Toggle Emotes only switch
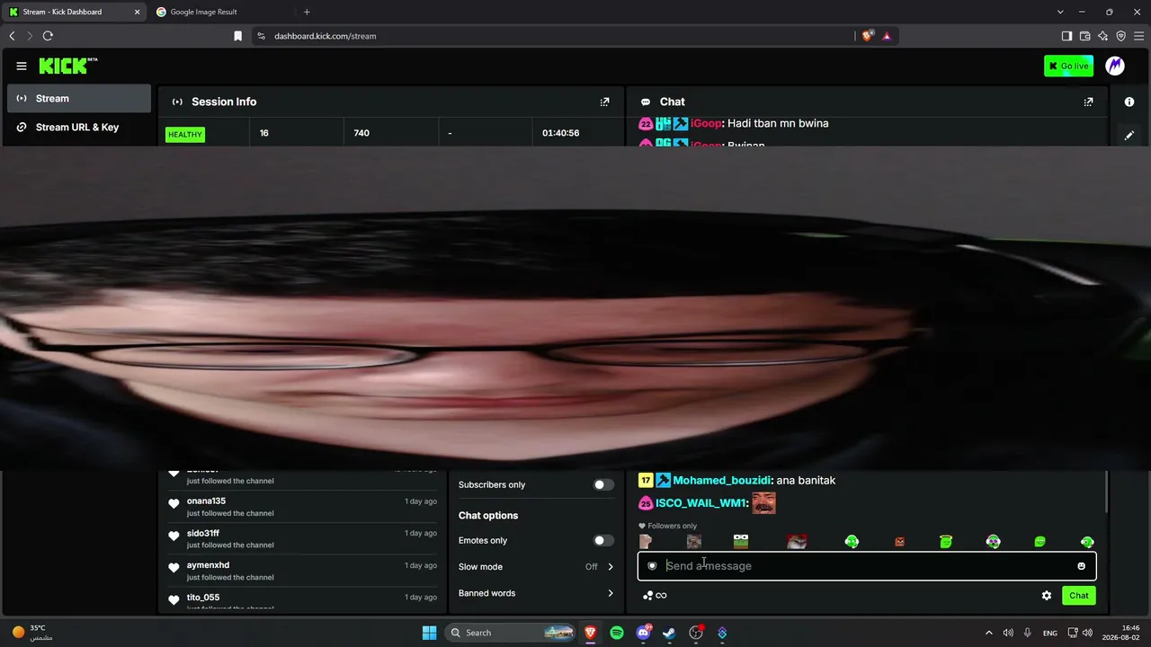The width and height of the screenshot is (1151, 647). 604,541
